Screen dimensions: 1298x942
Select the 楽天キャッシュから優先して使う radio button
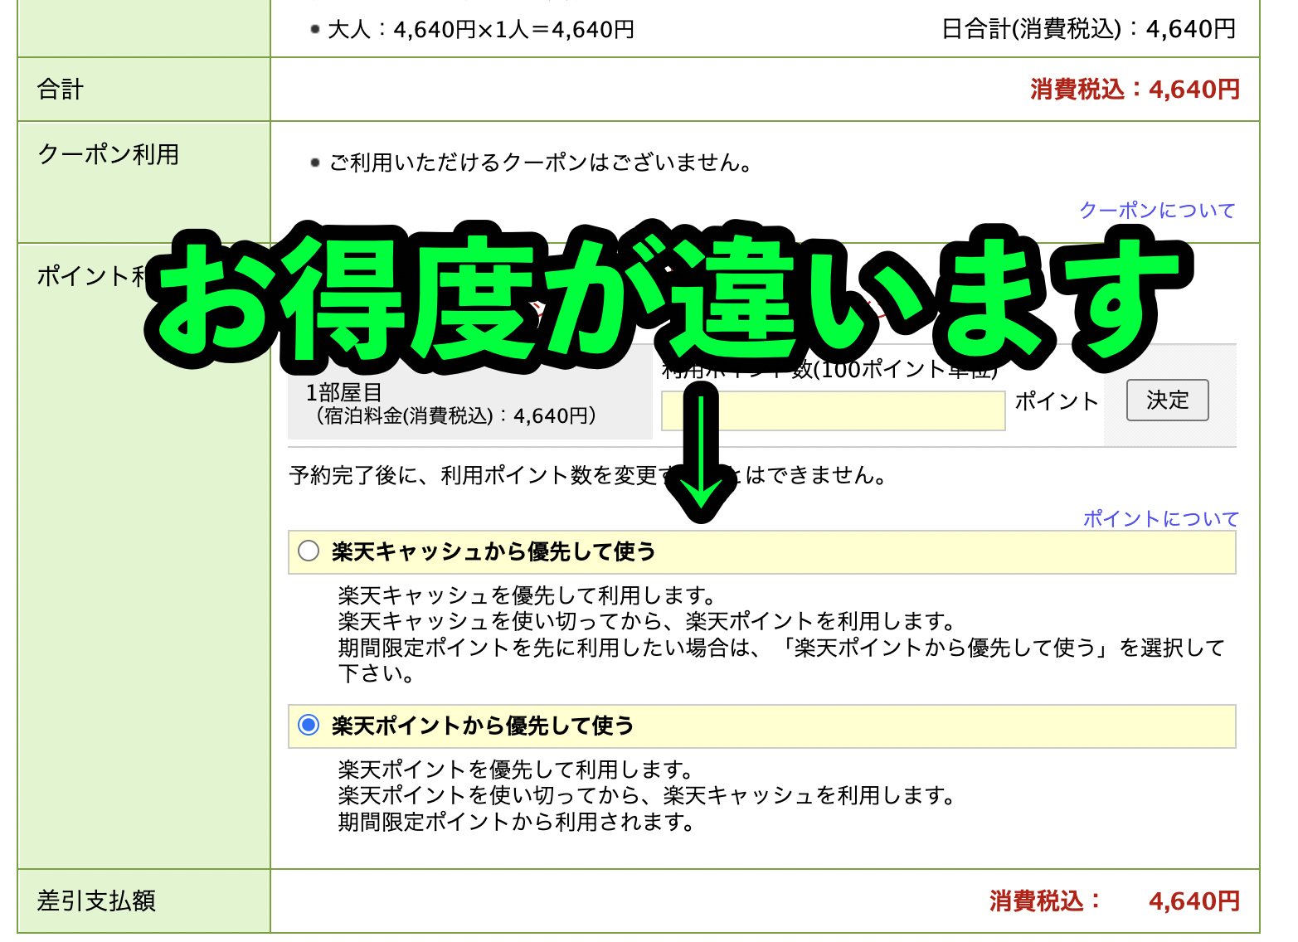[309, 551]
